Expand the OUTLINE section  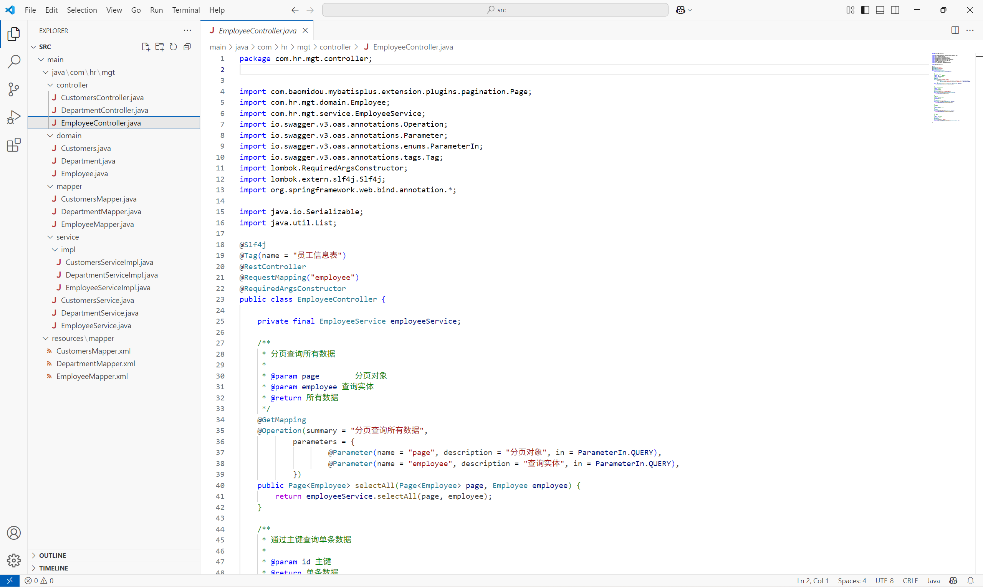52,556
